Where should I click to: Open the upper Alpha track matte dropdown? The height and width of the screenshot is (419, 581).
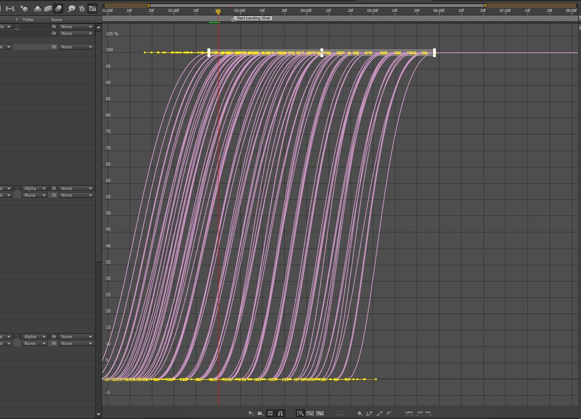pos(34,188)
